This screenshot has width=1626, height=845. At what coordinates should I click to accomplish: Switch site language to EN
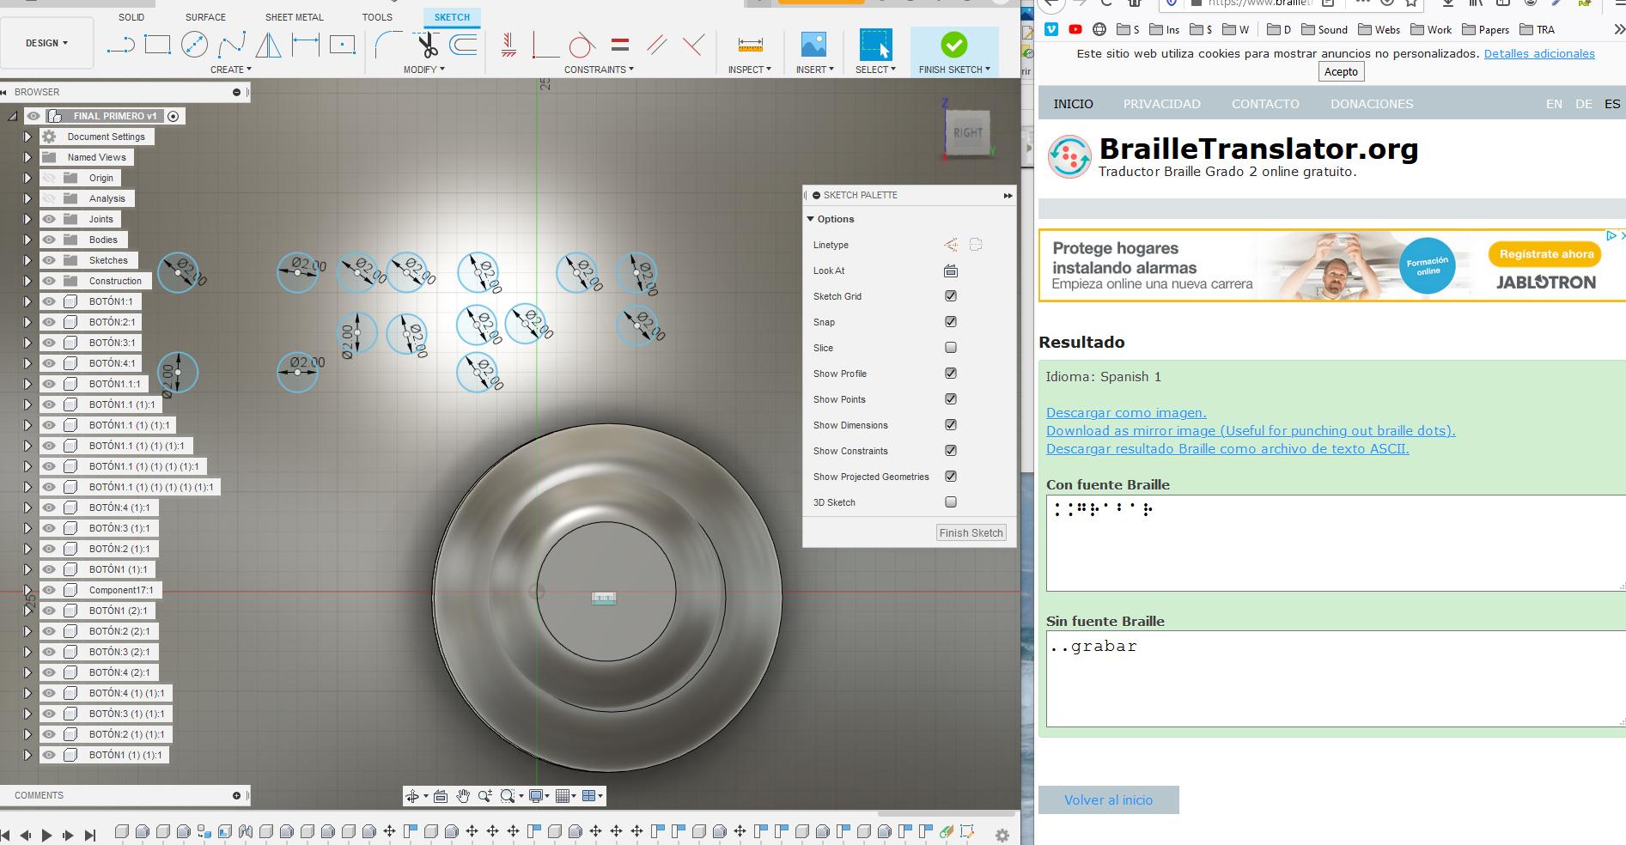click(1554, 104)
